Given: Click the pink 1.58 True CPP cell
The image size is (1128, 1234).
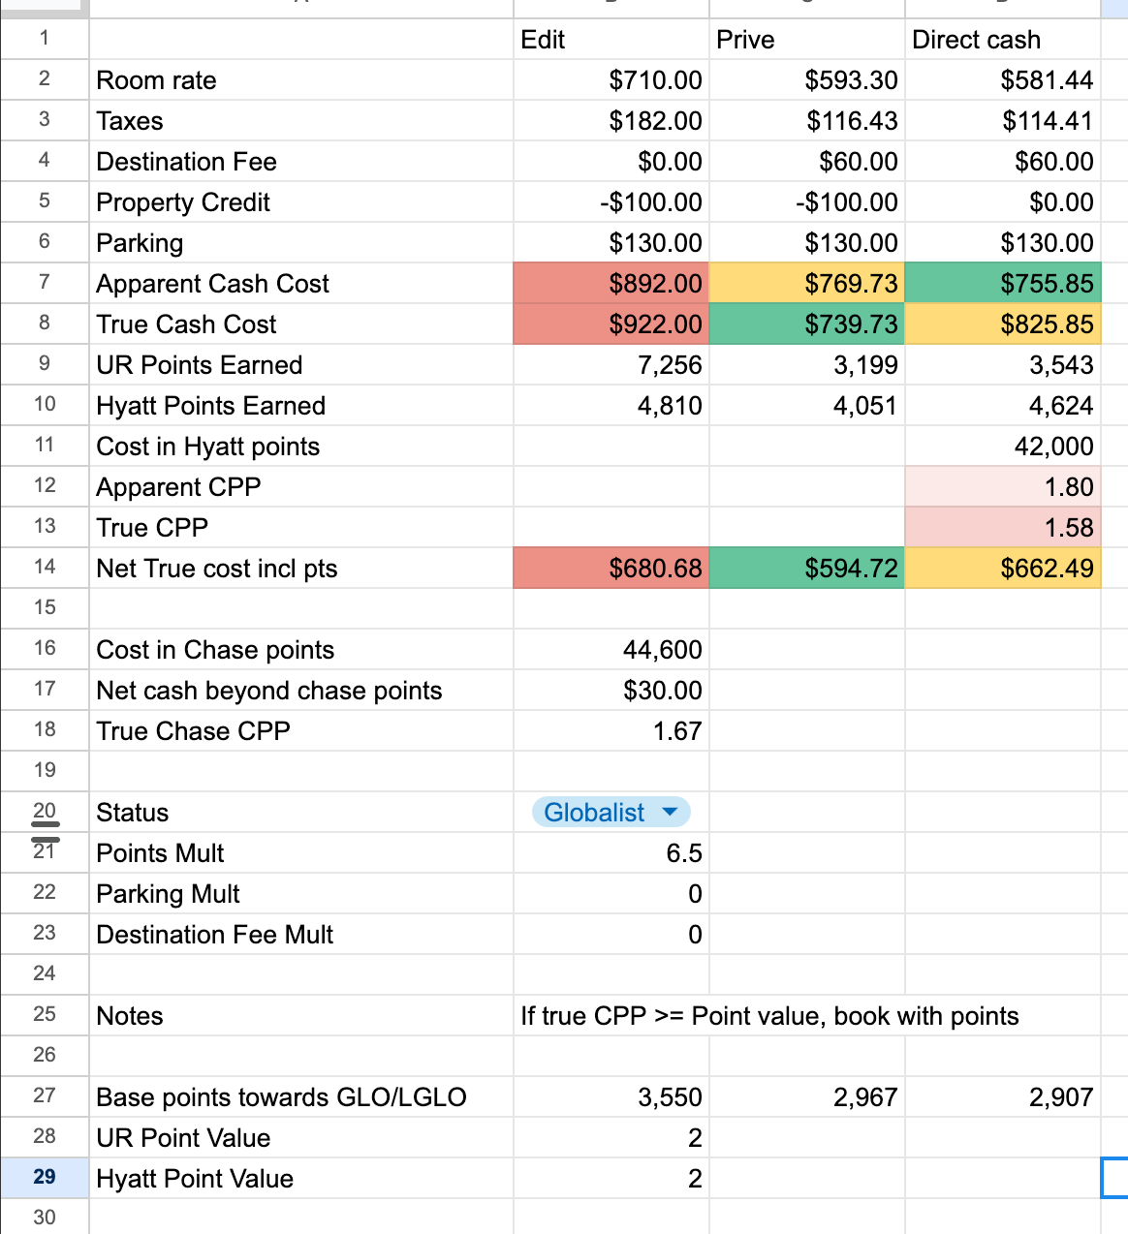Looking at the screenshot, I should pos(1002,527).
